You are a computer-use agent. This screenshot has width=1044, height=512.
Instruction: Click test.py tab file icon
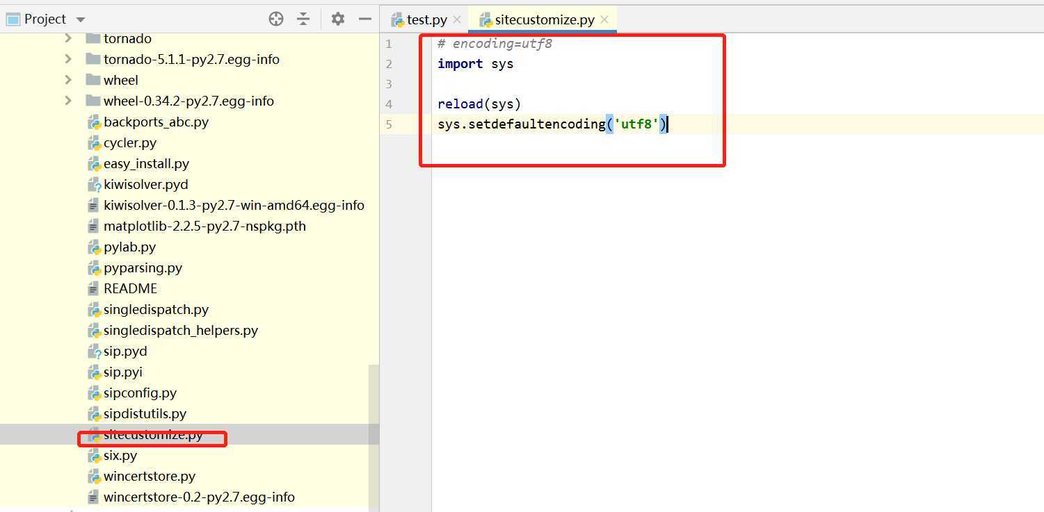[398, 20]
